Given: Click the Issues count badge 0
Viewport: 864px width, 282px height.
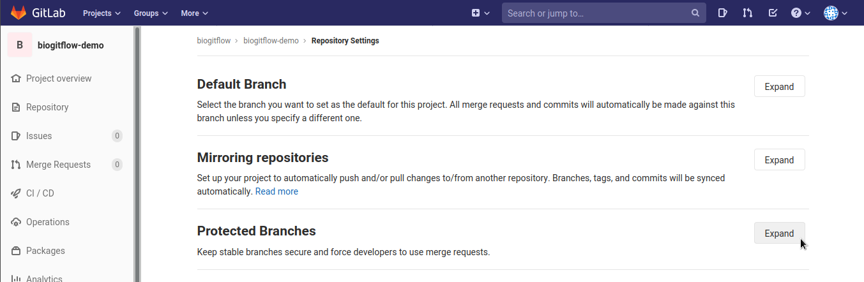Looking at the screenshot, I should tap(117, 136).
